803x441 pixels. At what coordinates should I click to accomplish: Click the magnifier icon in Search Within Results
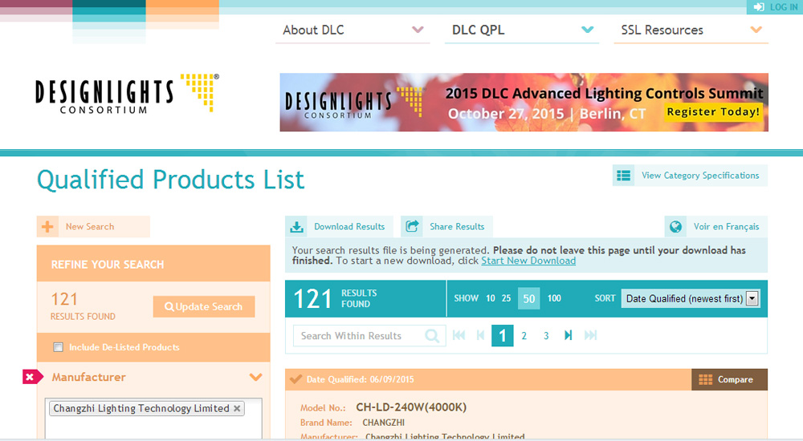click(432, 336)
